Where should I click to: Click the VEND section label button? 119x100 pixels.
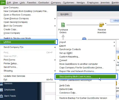point(115,21)
